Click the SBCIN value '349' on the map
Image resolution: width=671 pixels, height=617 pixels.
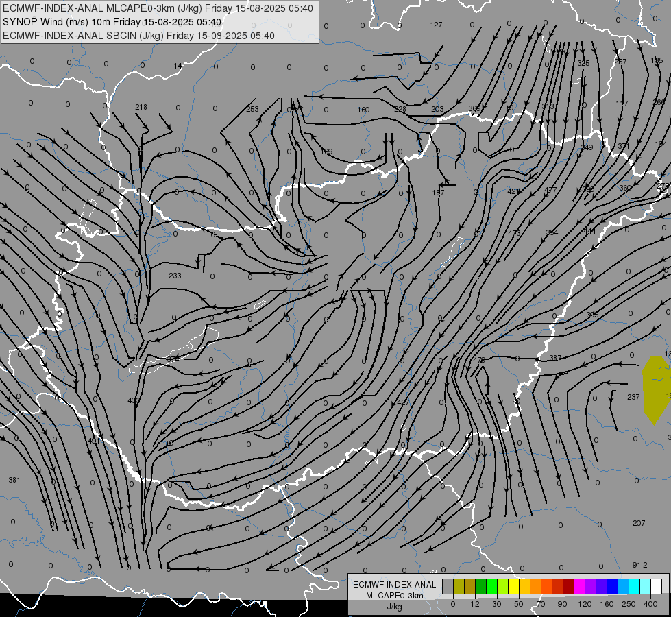click(587, 147)
